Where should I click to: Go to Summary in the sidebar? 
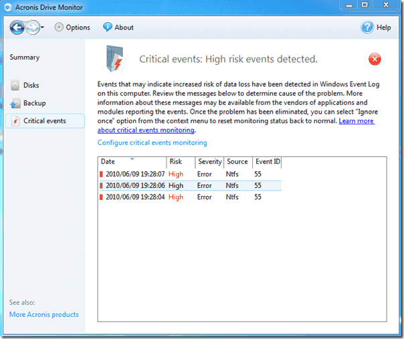coord(25,58)
